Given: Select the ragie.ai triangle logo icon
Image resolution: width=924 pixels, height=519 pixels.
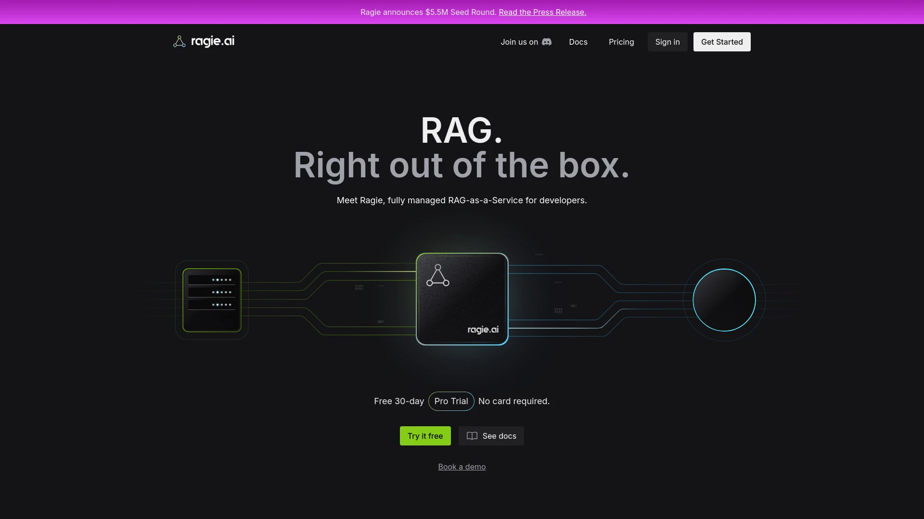Looking at the screenshot, I should click(x=180, y=41).
